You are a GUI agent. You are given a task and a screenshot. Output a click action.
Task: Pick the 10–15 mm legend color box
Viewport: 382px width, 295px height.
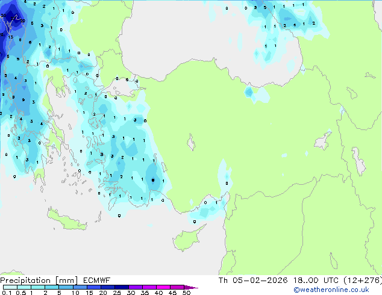point(80,287)
